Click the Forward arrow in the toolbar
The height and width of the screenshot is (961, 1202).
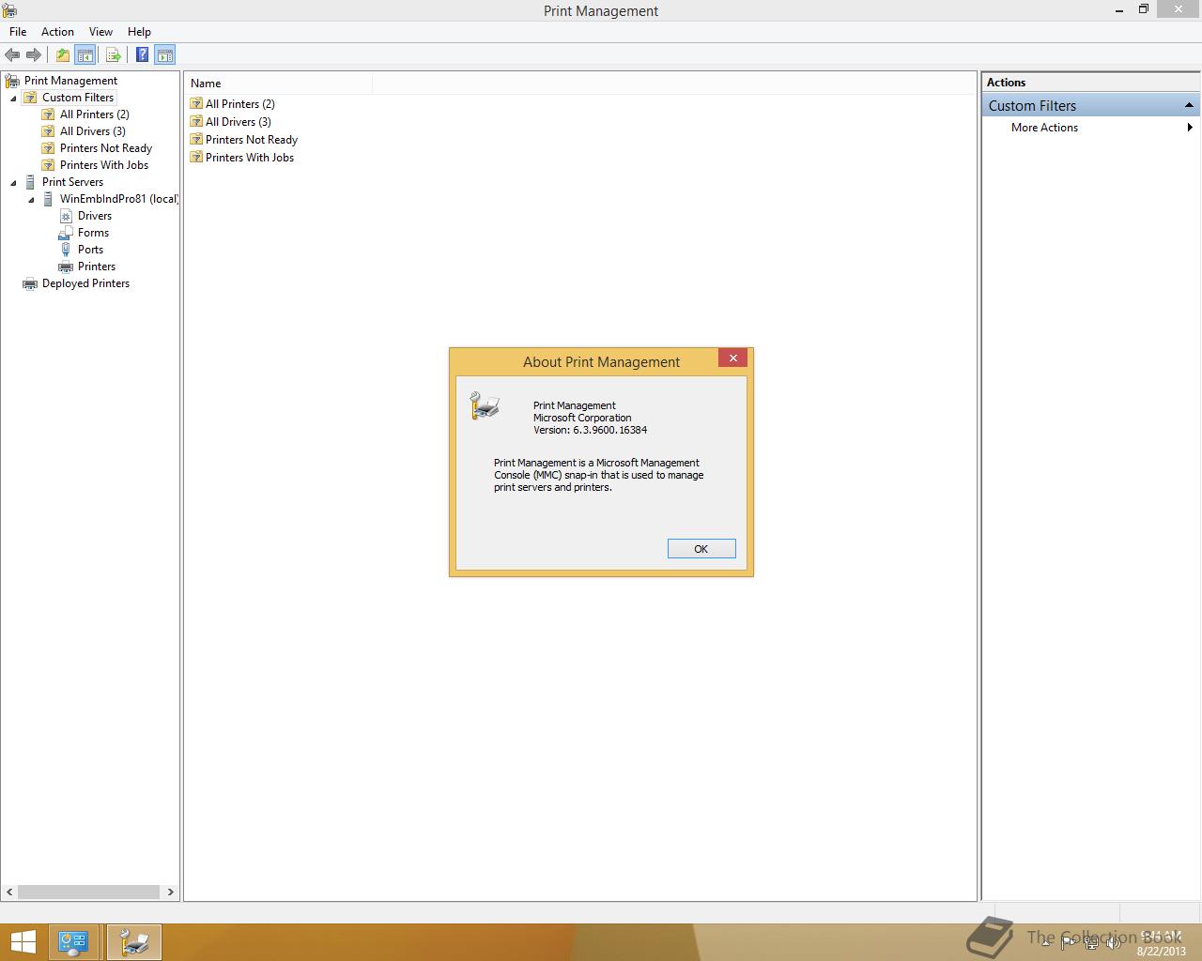click(x=34, y=54)
